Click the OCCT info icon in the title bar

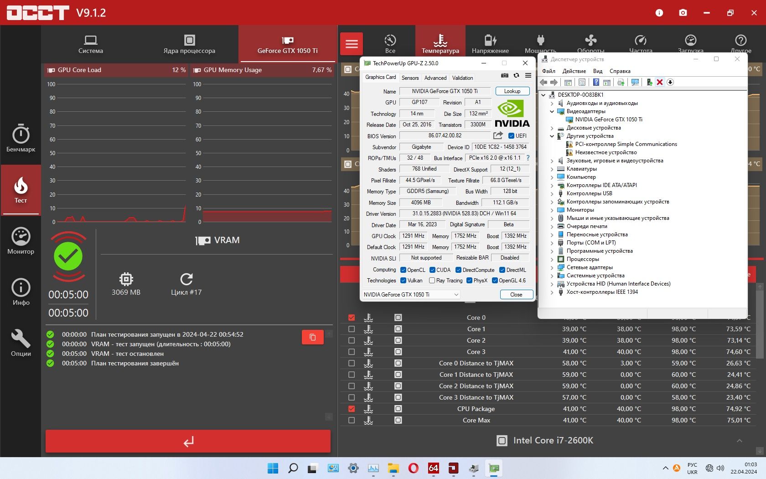[x=659, y=13]
